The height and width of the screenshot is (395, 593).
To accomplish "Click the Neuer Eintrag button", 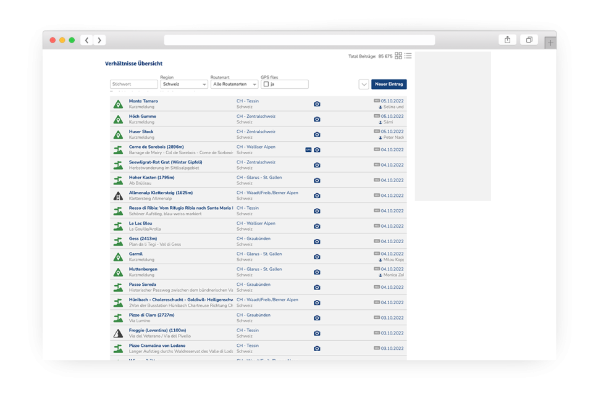I will click(389, 85).
